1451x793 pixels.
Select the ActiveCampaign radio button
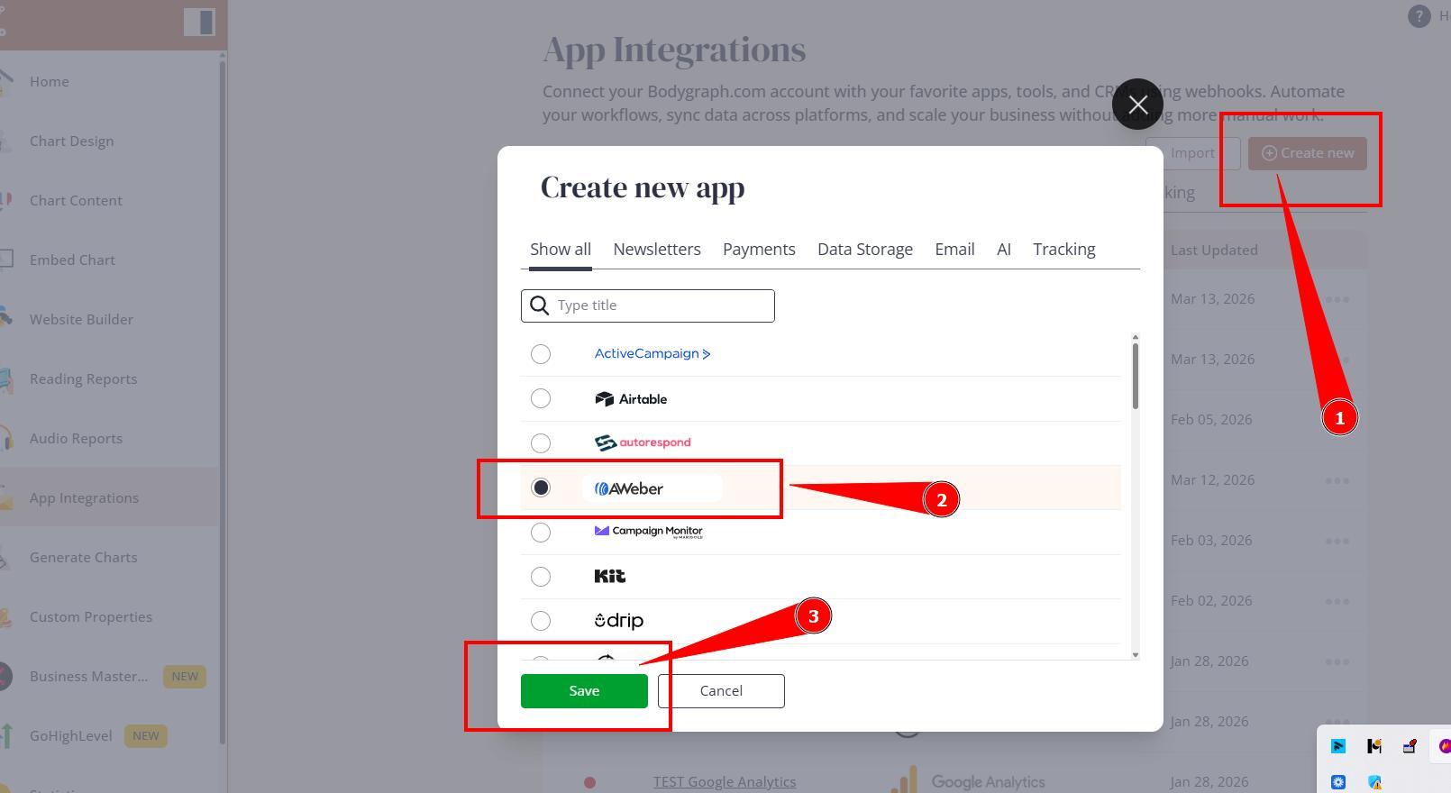click(541, 354)
